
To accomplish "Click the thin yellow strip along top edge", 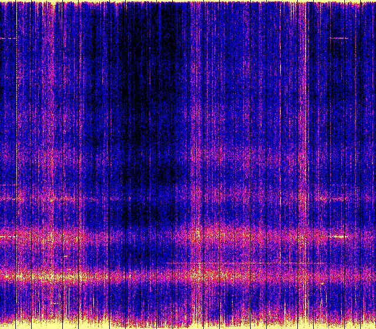I will click(x=188, y=2).
